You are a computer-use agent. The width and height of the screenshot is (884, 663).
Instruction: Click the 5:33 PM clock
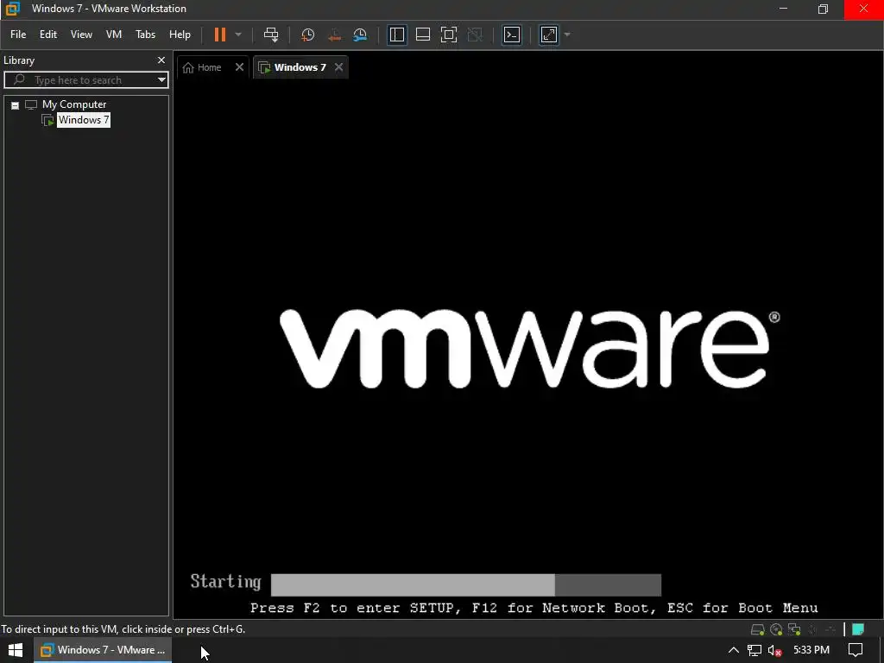pyautogui.click(x=811, y=650)
